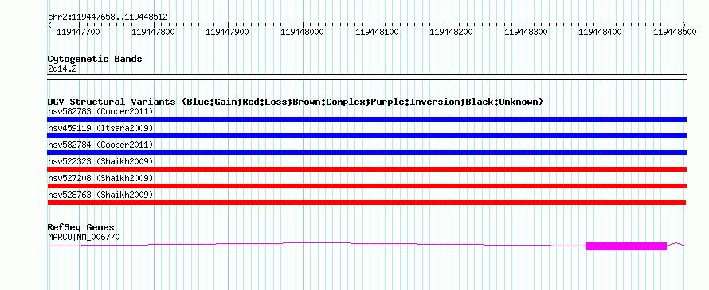Click the red loss bar for nsv528763
709x290 pixels.
(x=366, y=203)
